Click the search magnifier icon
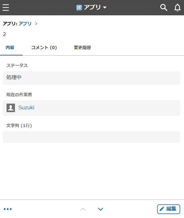Image resolution: width=184 pixels, height=218 pixels. click(x=164, y=8)
